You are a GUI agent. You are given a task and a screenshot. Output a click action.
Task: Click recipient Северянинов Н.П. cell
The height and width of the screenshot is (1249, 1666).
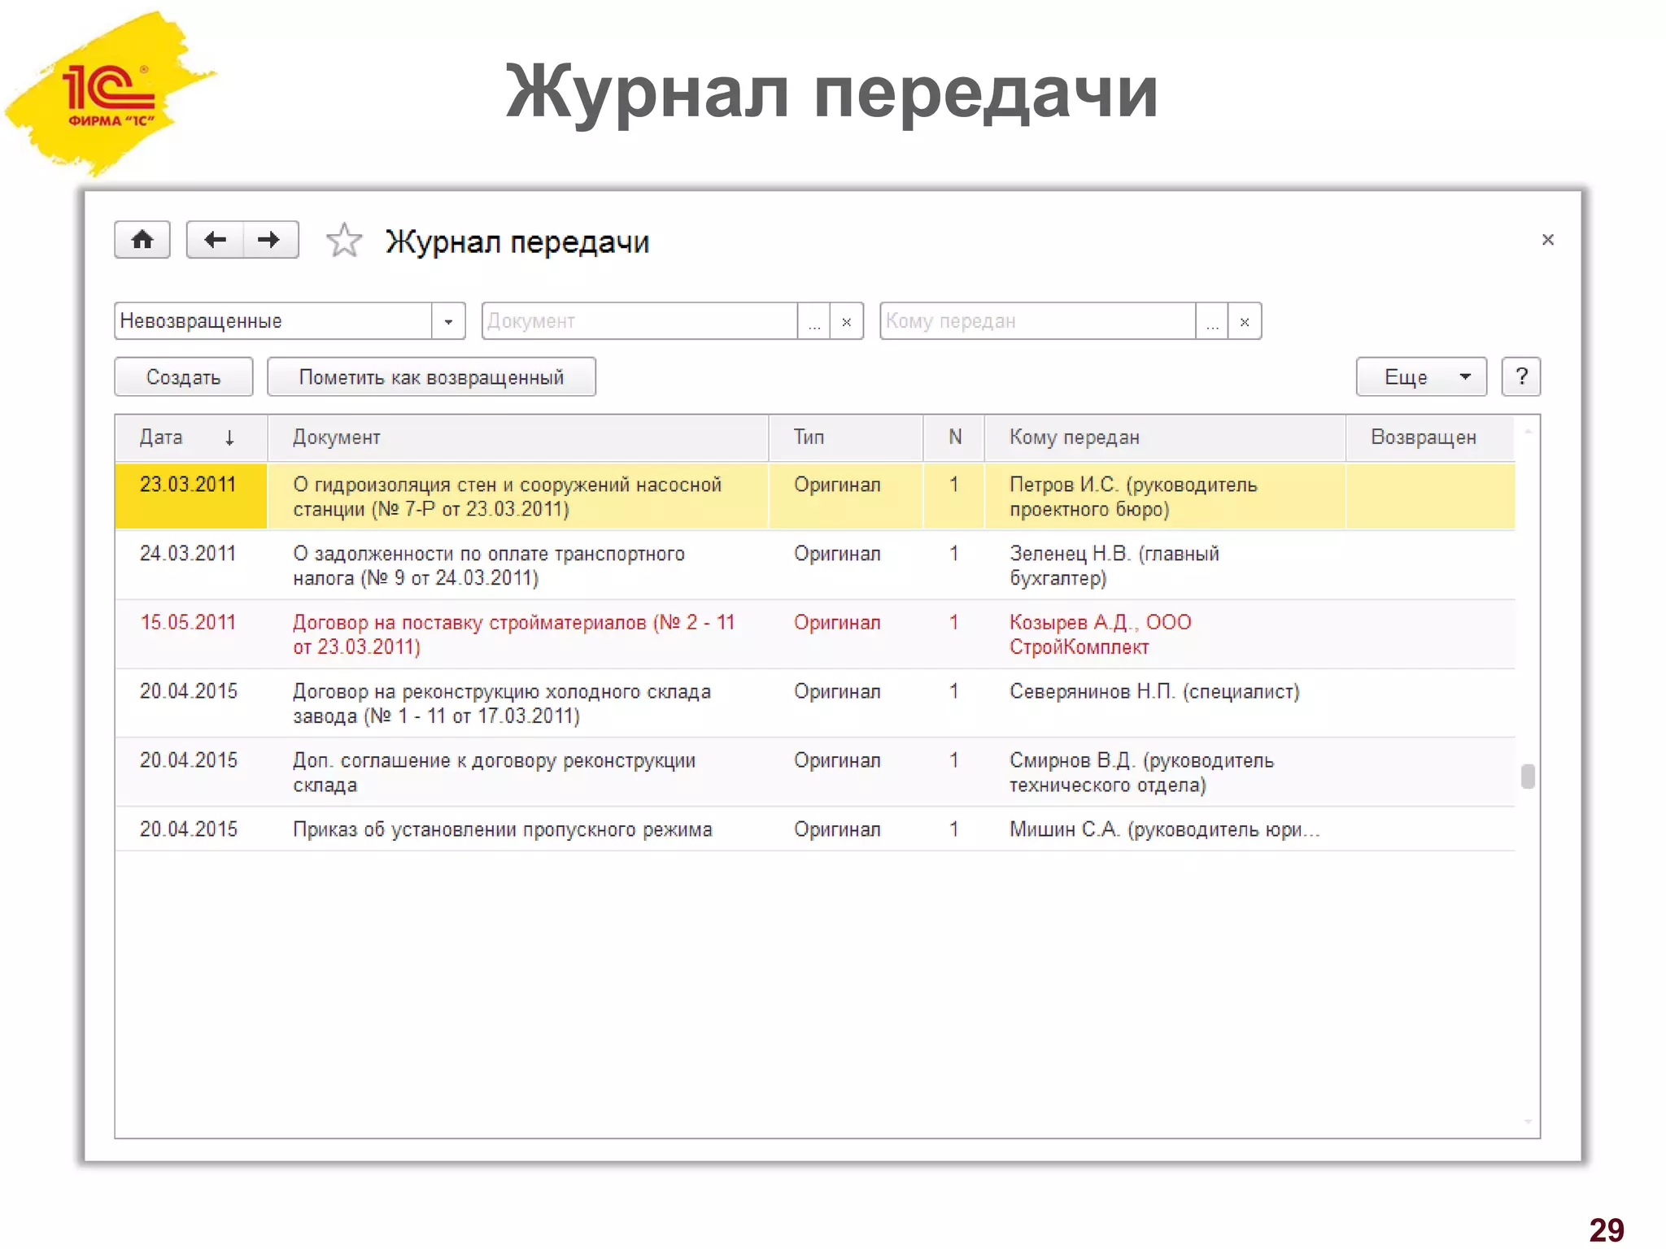click(x=1165, y=703)
